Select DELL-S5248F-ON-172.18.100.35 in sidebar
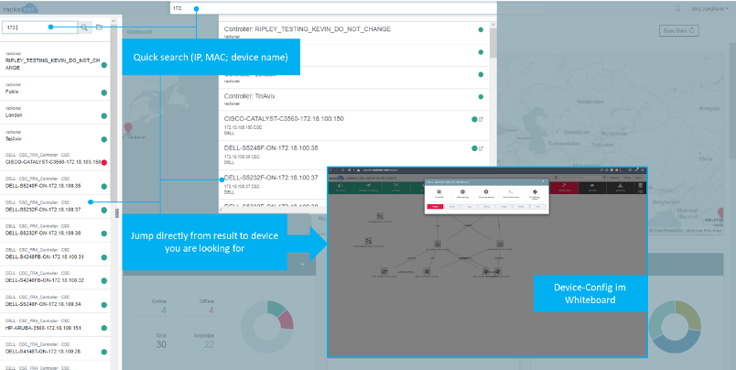The image size is (736, 370). coord(55,182)
